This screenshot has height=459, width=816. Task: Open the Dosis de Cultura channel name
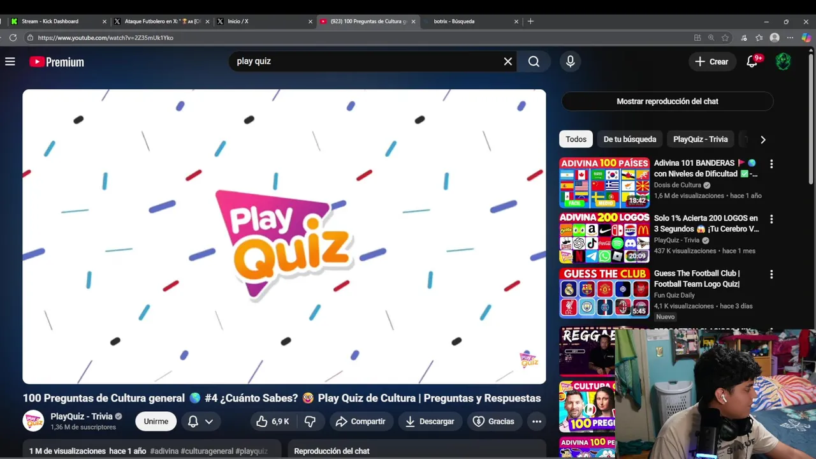point(678,185)
